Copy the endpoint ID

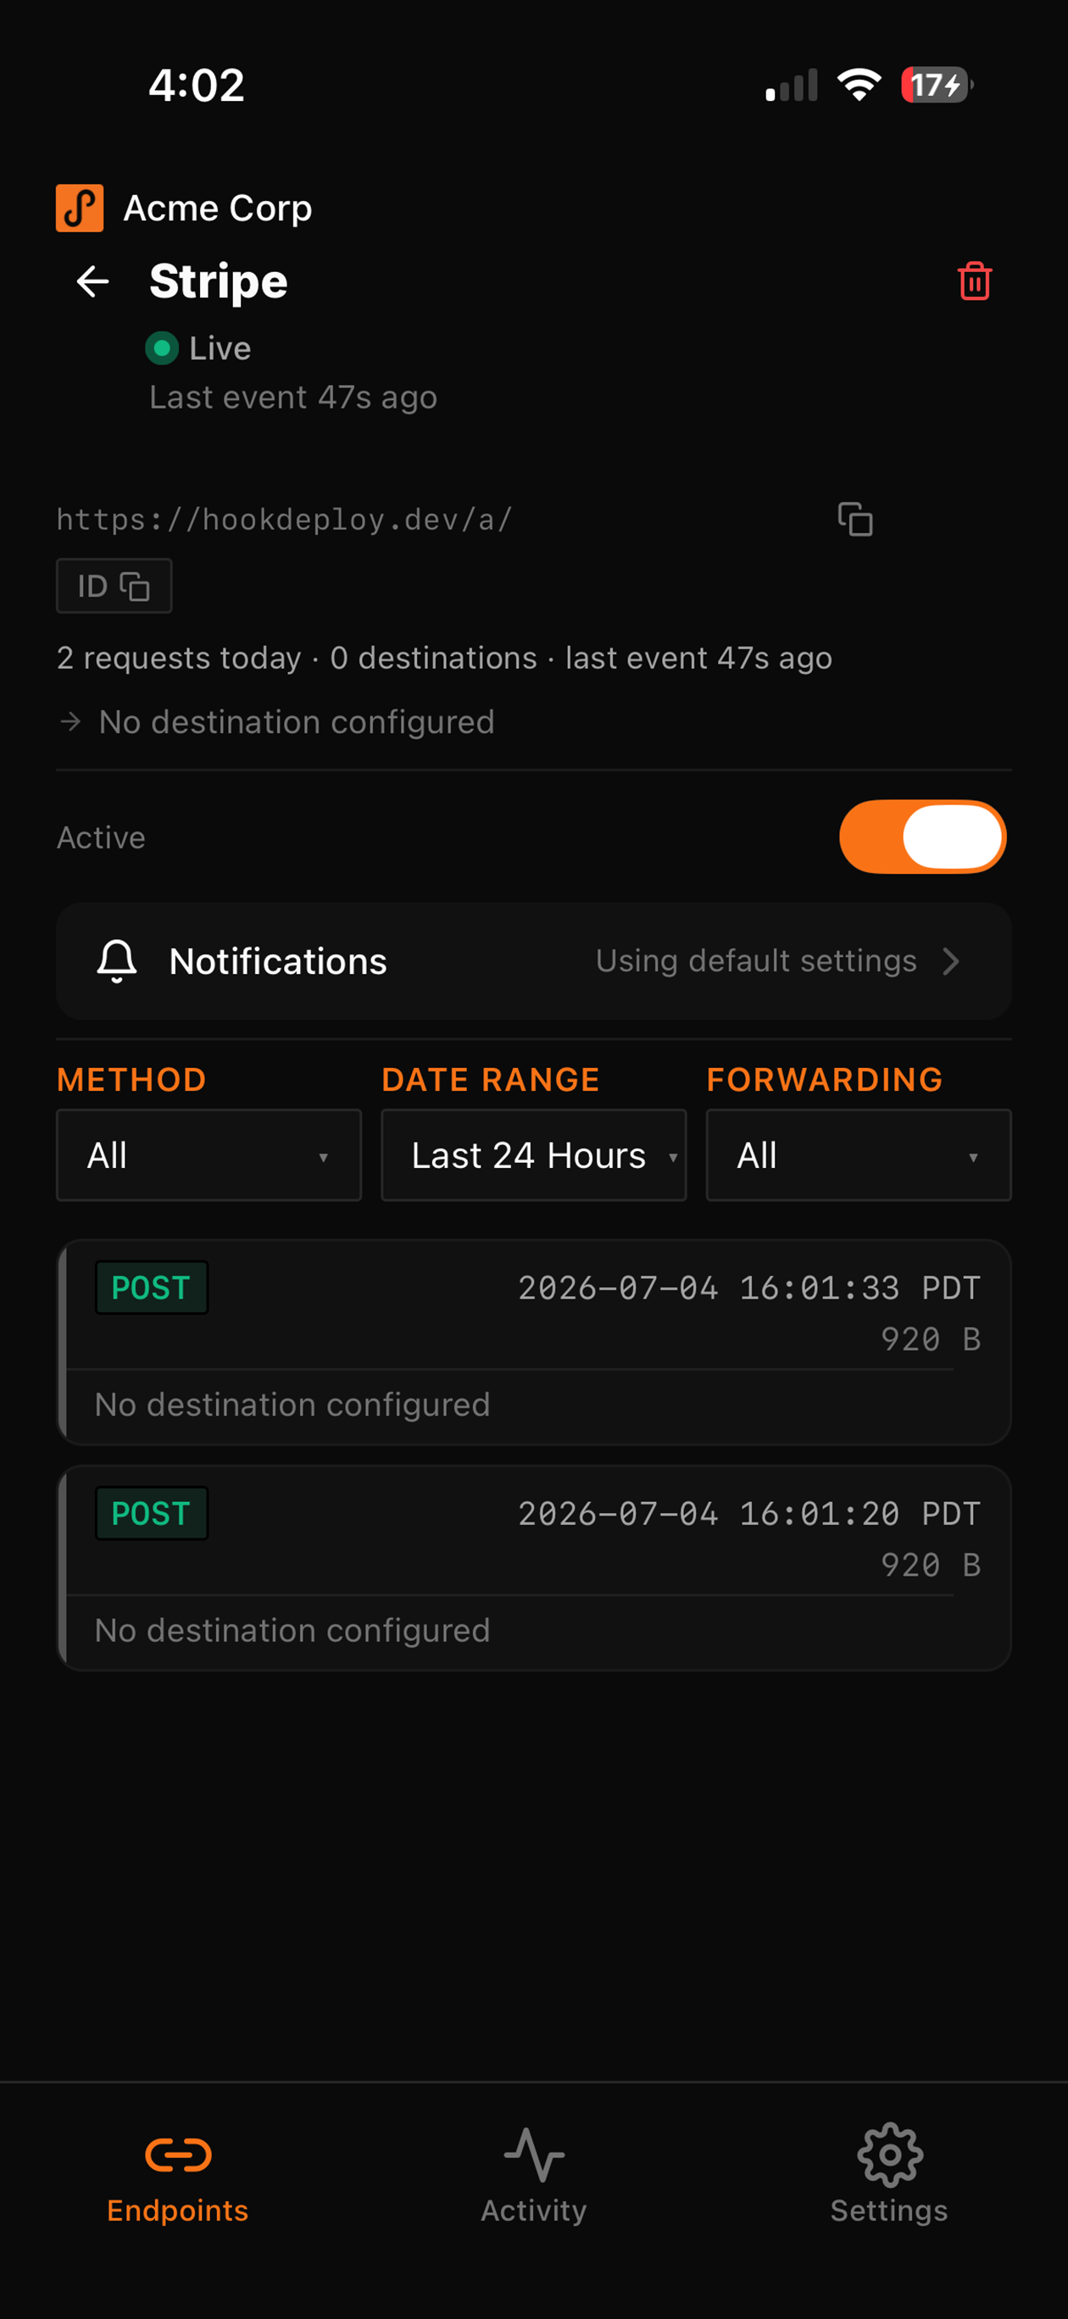pos(114,586)
